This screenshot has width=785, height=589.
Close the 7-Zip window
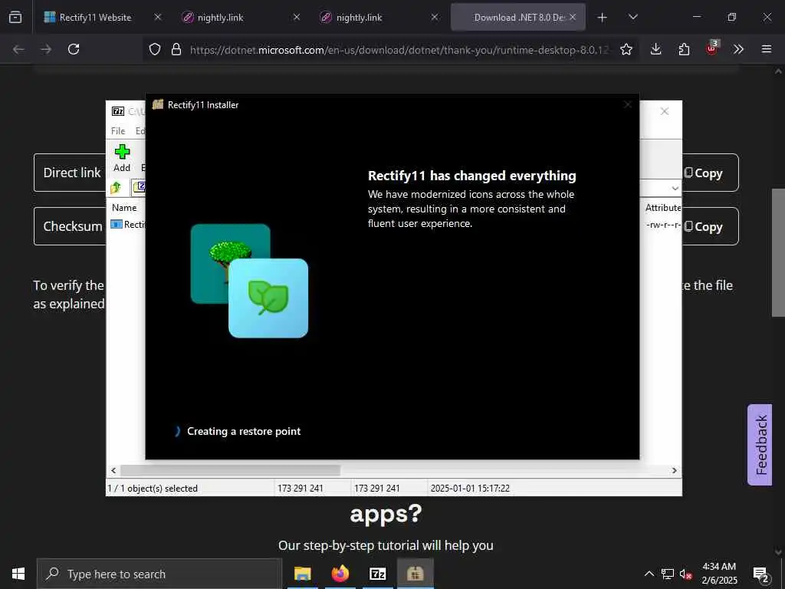[665, 111]
